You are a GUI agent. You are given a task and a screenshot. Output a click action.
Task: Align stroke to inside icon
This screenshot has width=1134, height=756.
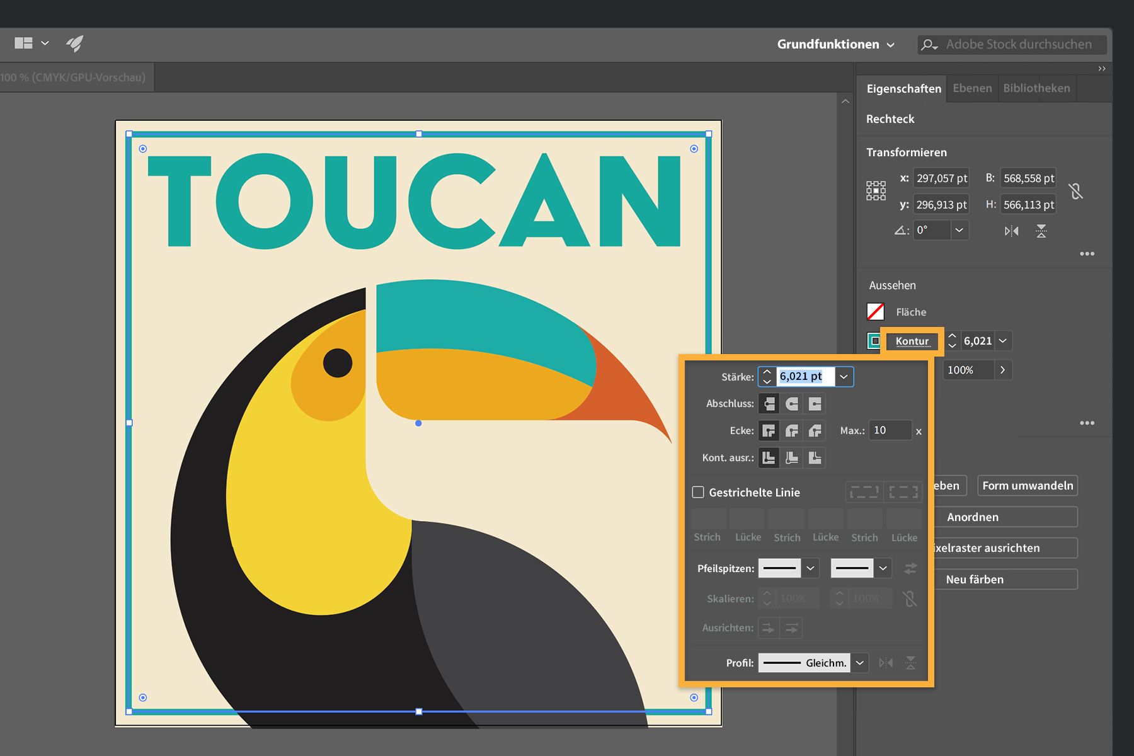[792, 458]
